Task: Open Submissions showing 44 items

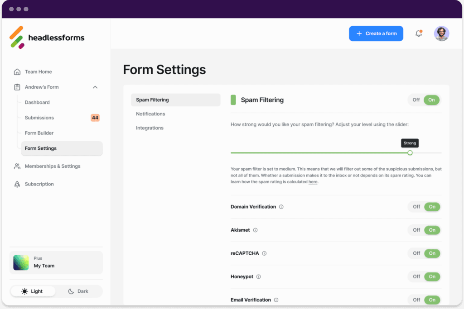Action: coord(39,118)
